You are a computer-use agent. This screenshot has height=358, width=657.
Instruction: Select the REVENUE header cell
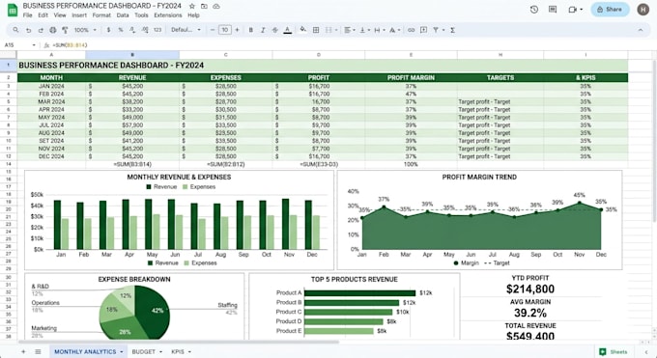132,77
